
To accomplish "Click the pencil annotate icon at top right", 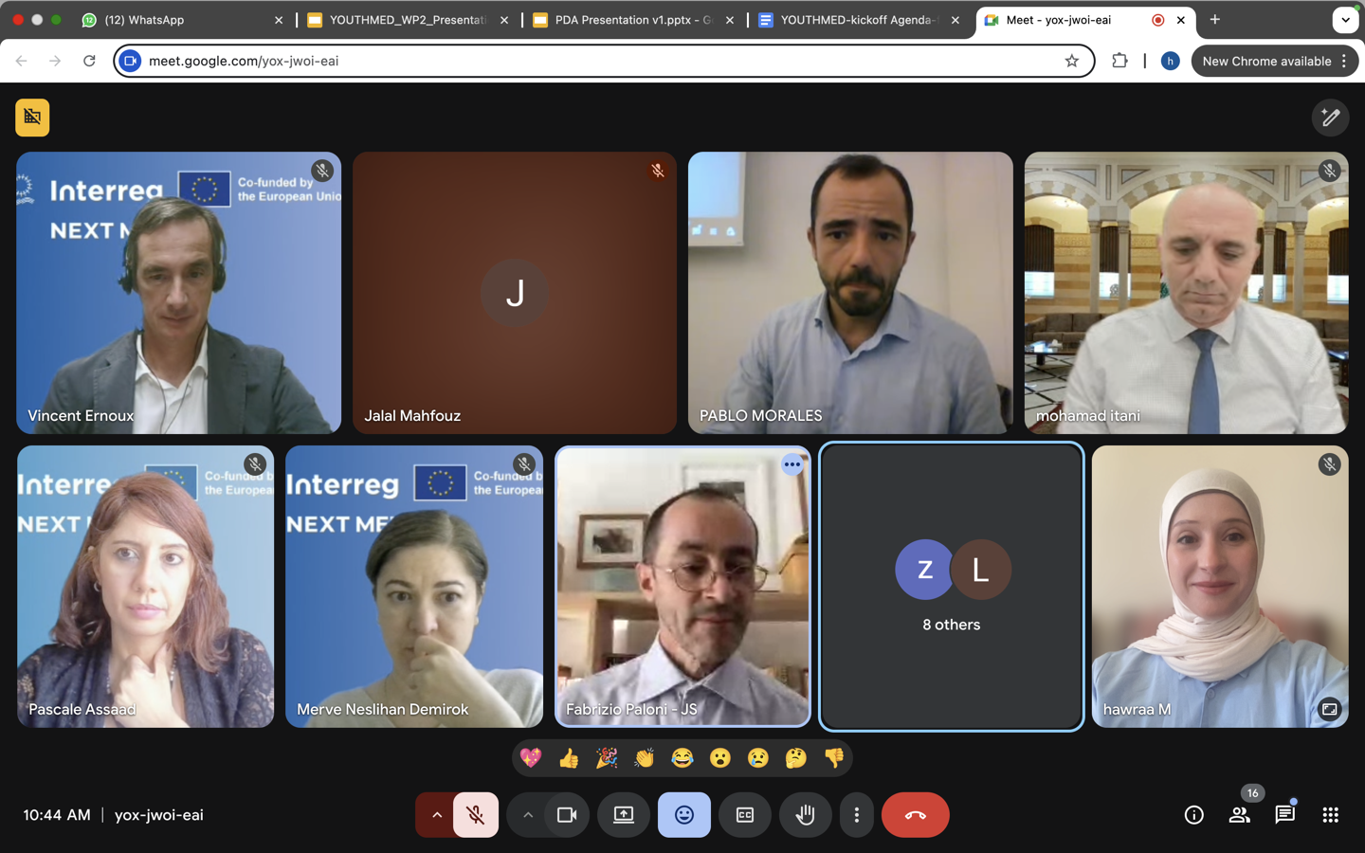I will [1330, 118].
